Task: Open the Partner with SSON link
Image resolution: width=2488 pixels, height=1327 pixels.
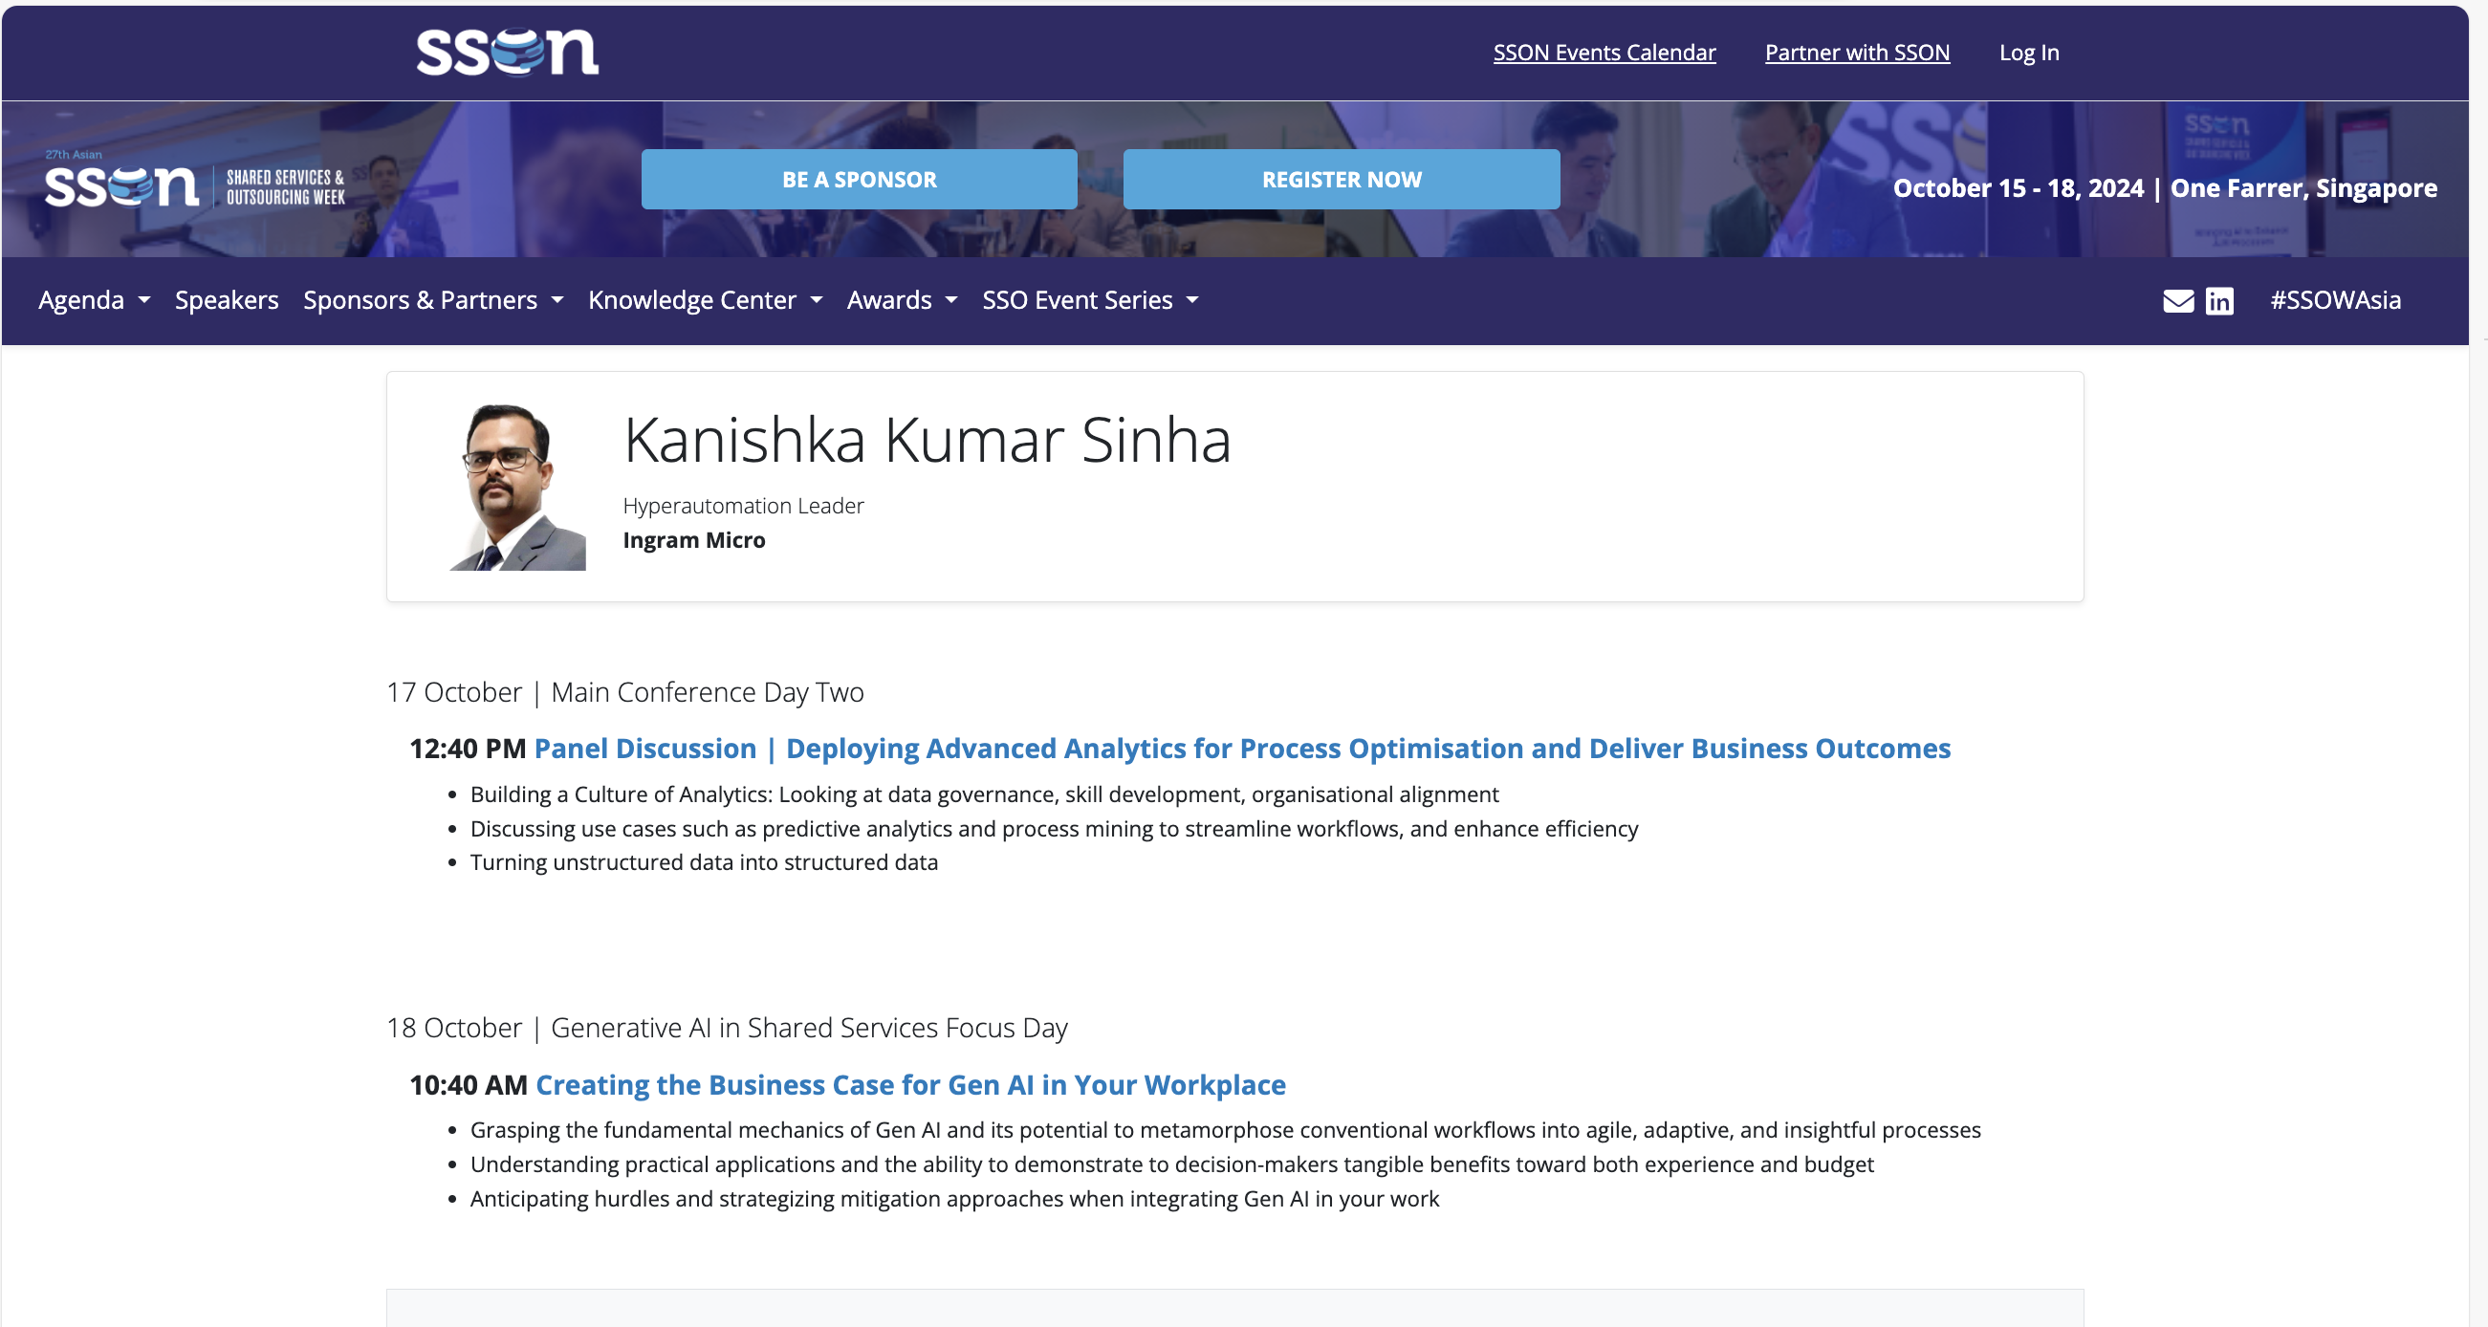Action: (1857, 53)
